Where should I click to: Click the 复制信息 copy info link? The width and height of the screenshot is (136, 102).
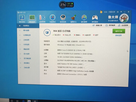coord(118,36)
